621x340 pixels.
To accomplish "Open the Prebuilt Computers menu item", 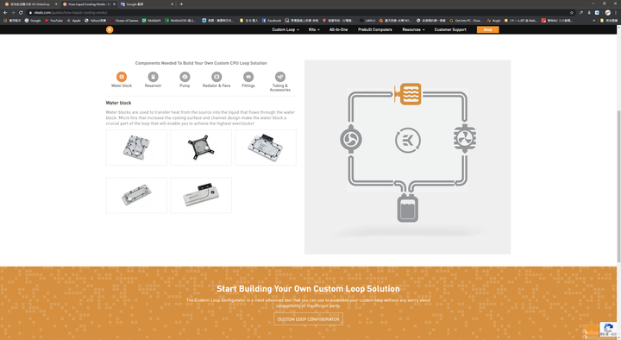I will click(x=375, y=29).
